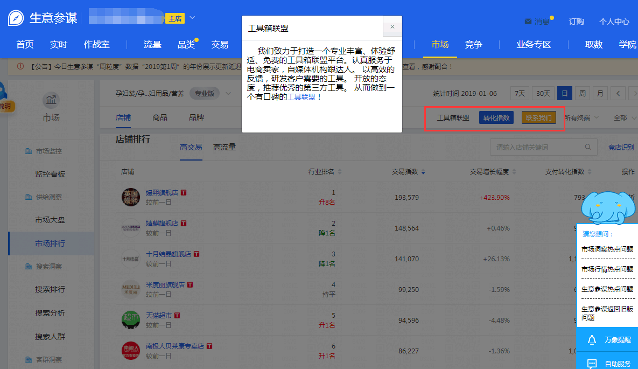638x369 pixels.
Task: Click the 万象提醒 bell icon
Action: 592,340
